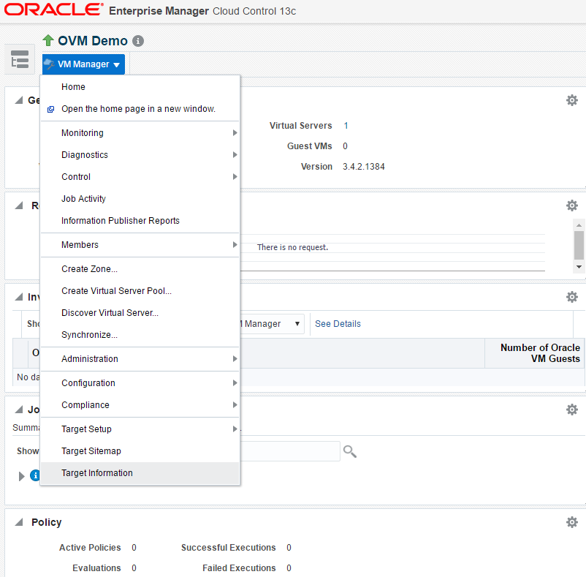The image size is (586, 577).
Task: Click the Number of Oracle VM Guests column header
Action: point(535,353)
